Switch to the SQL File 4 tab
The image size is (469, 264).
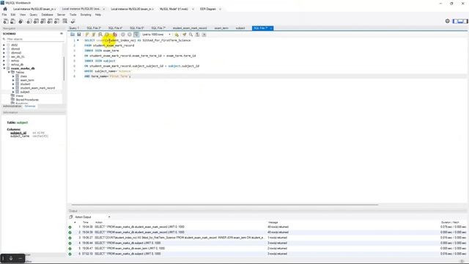(115, 28)
